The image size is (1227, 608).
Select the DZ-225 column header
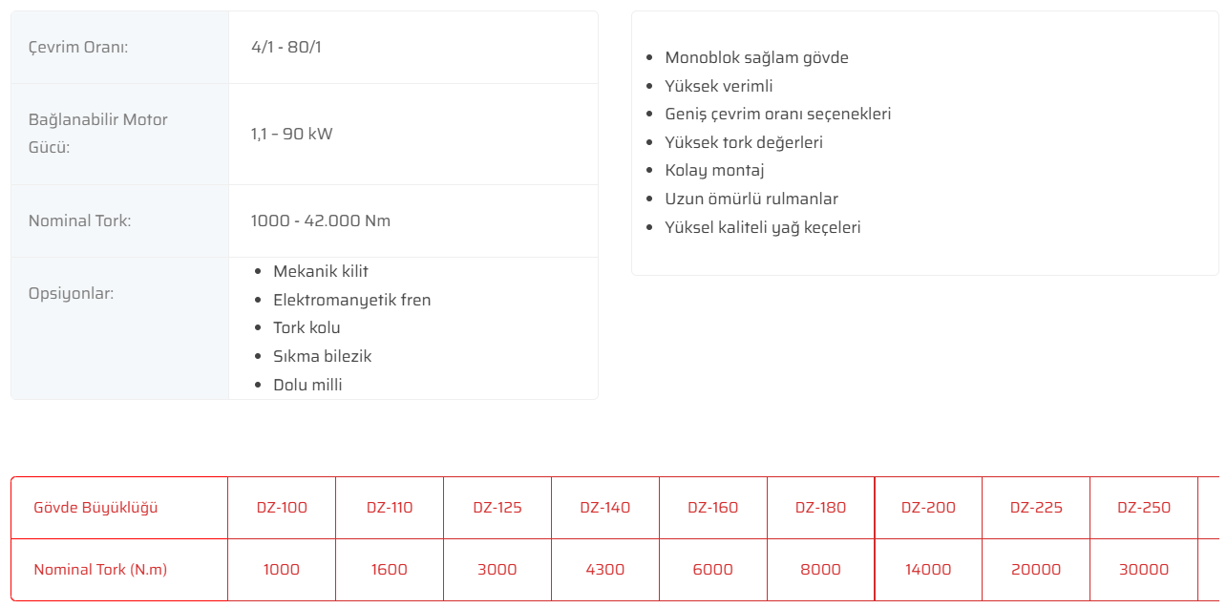point(1036,508)
